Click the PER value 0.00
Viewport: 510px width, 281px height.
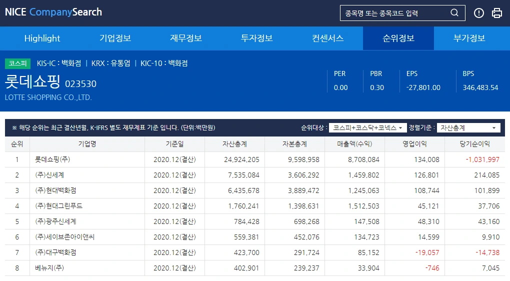(340, 87)
